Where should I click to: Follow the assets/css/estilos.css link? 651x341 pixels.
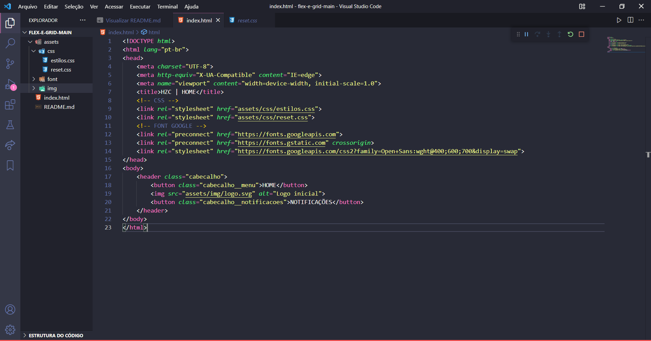pos(276,109)
